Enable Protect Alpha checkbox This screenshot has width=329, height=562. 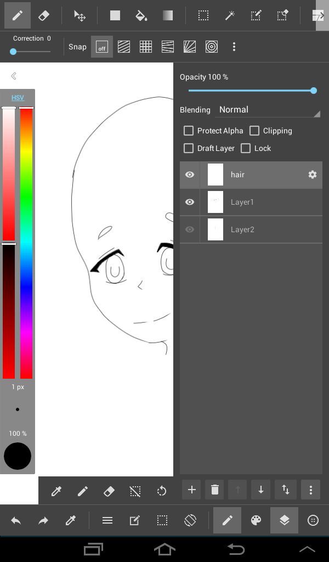189,131
